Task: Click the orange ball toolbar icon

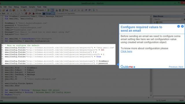Action: pos(14,10)
